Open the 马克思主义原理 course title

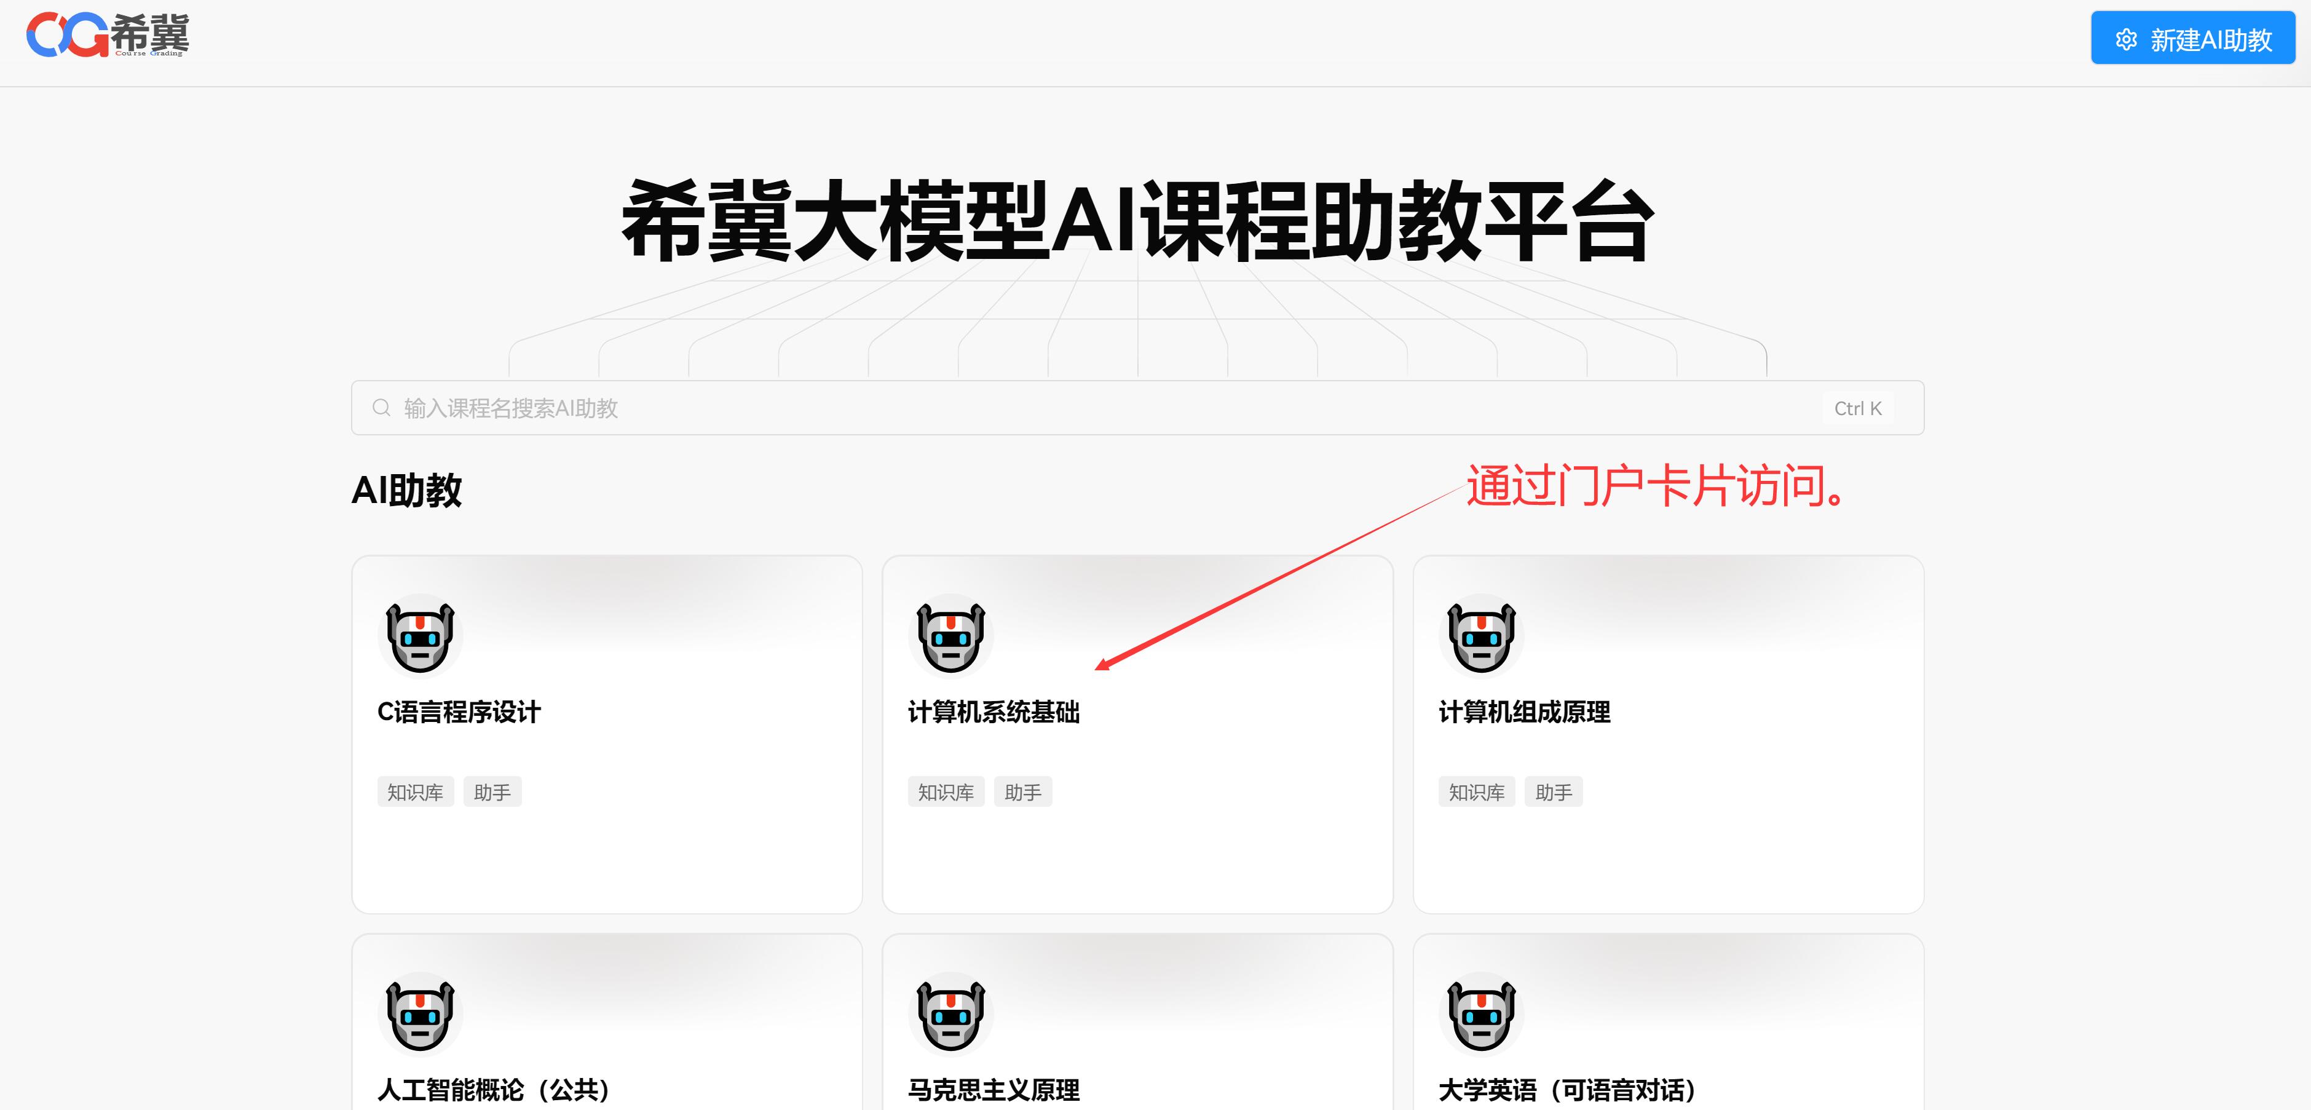click(x=993, y=1089)
